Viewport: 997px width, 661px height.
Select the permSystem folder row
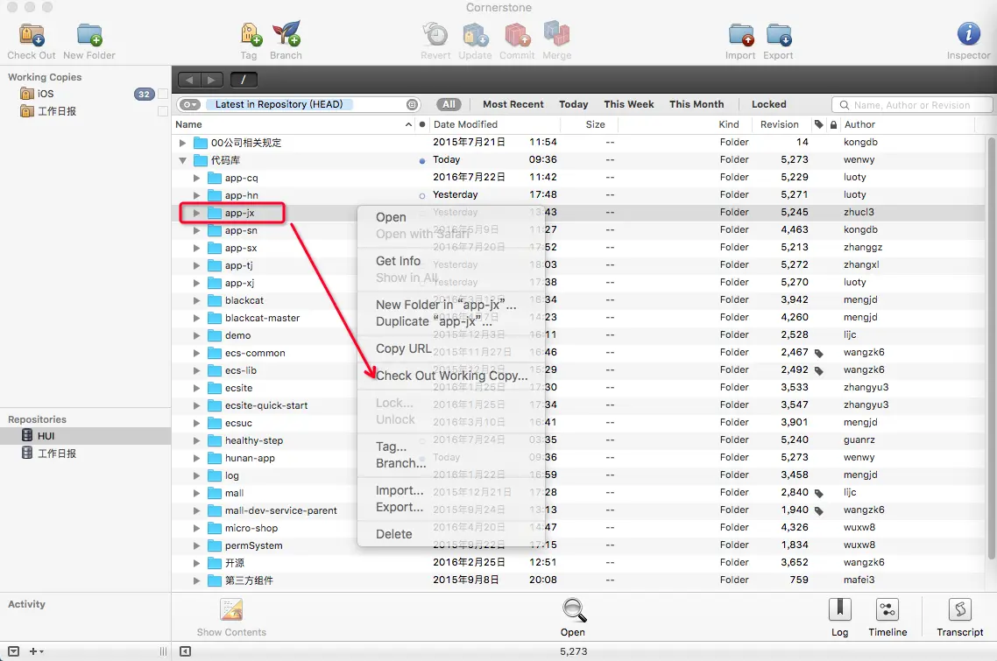click(578, 545)
